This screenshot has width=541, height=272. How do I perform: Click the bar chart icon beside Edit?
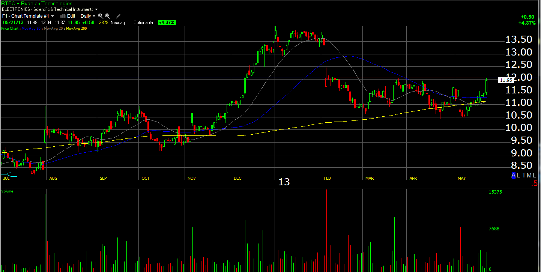(63, 16)
